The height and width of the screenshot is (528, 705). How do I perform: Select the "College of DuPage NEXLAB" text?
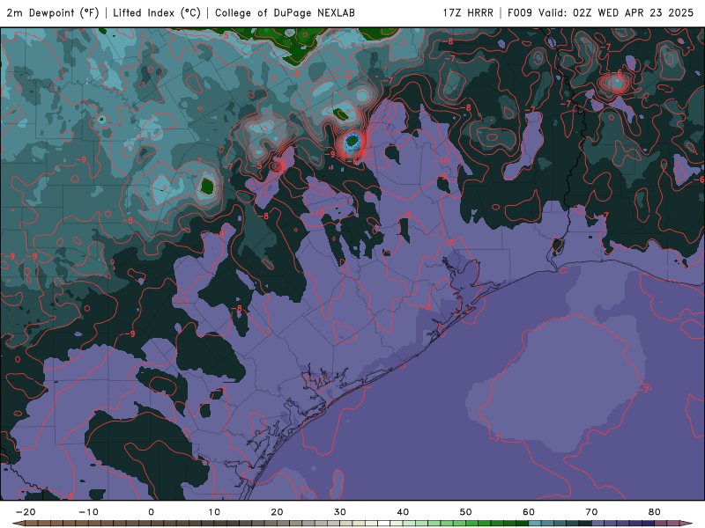pyautogui.click(x=285, y=12)
